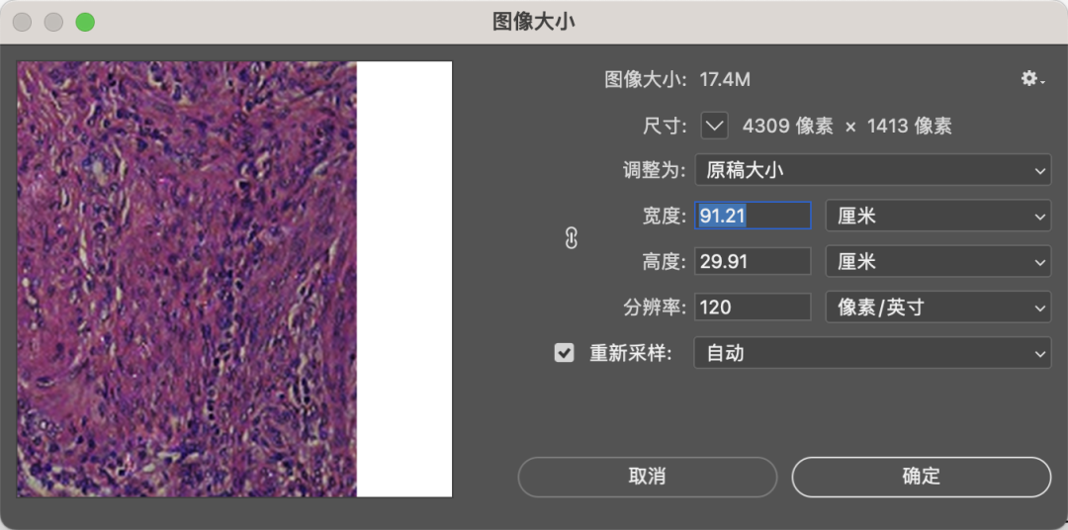Click the 分辨率: label
Image resolution: width=1068 pixels, height=530 pixels.
[654, 308]
